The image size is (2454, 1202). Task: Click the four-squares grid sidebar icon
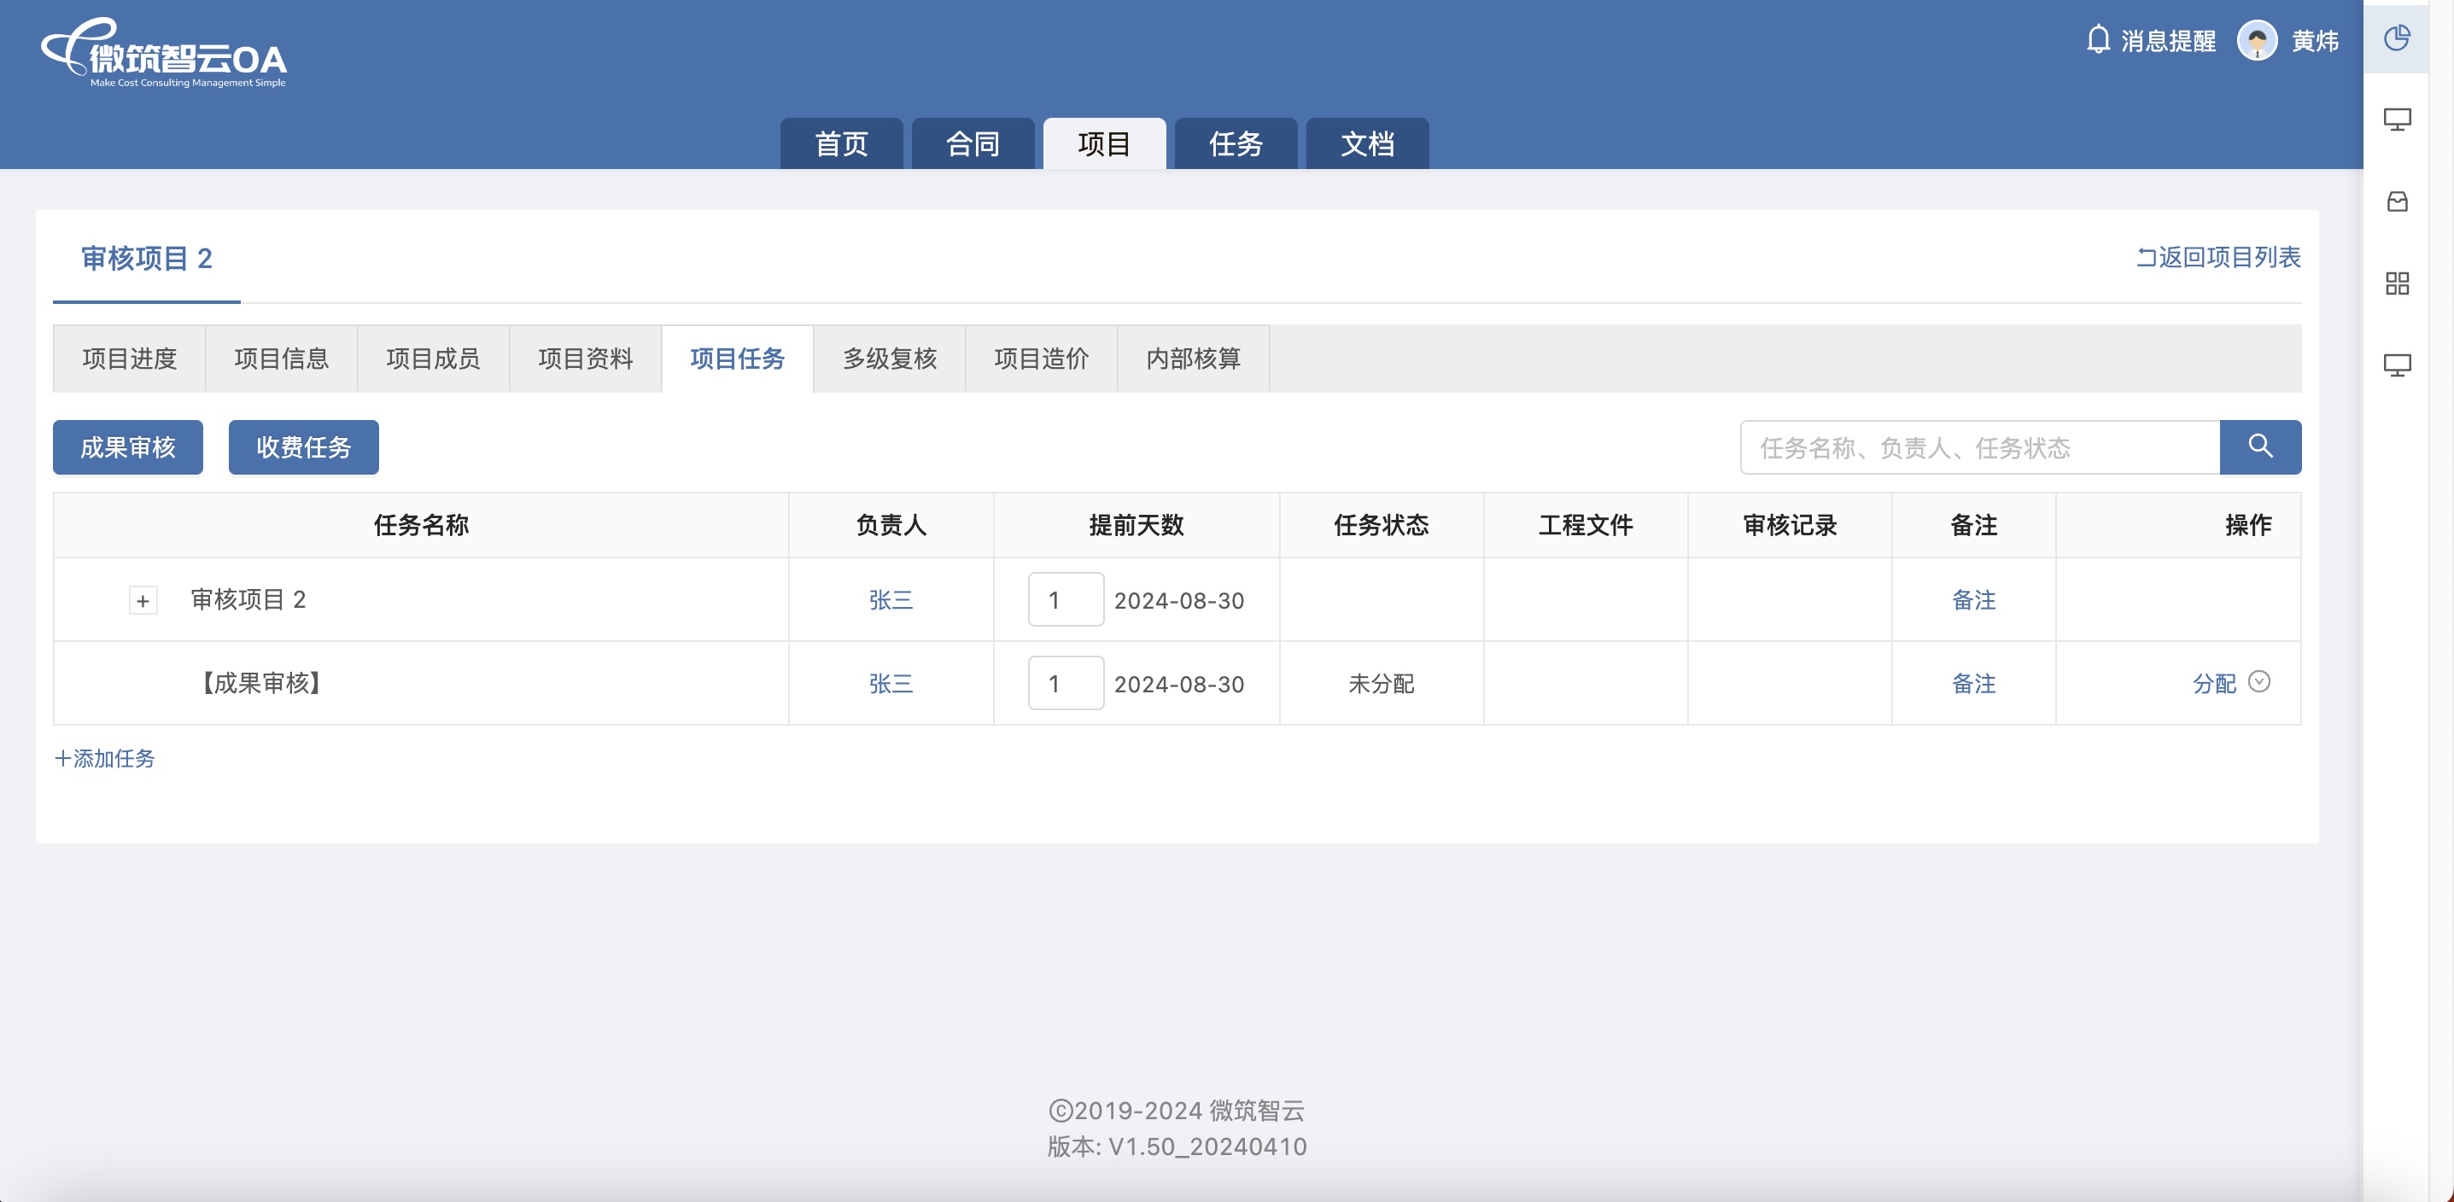2397,283
